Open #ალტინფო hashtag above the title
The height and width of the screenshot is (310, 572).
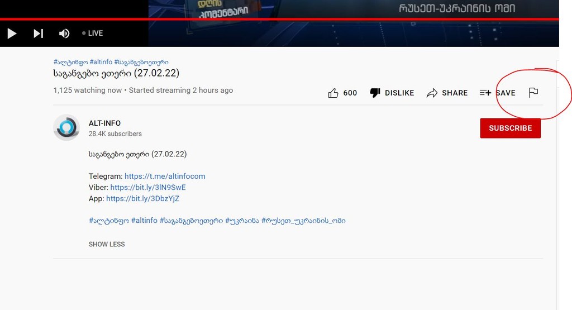(70, 62)
